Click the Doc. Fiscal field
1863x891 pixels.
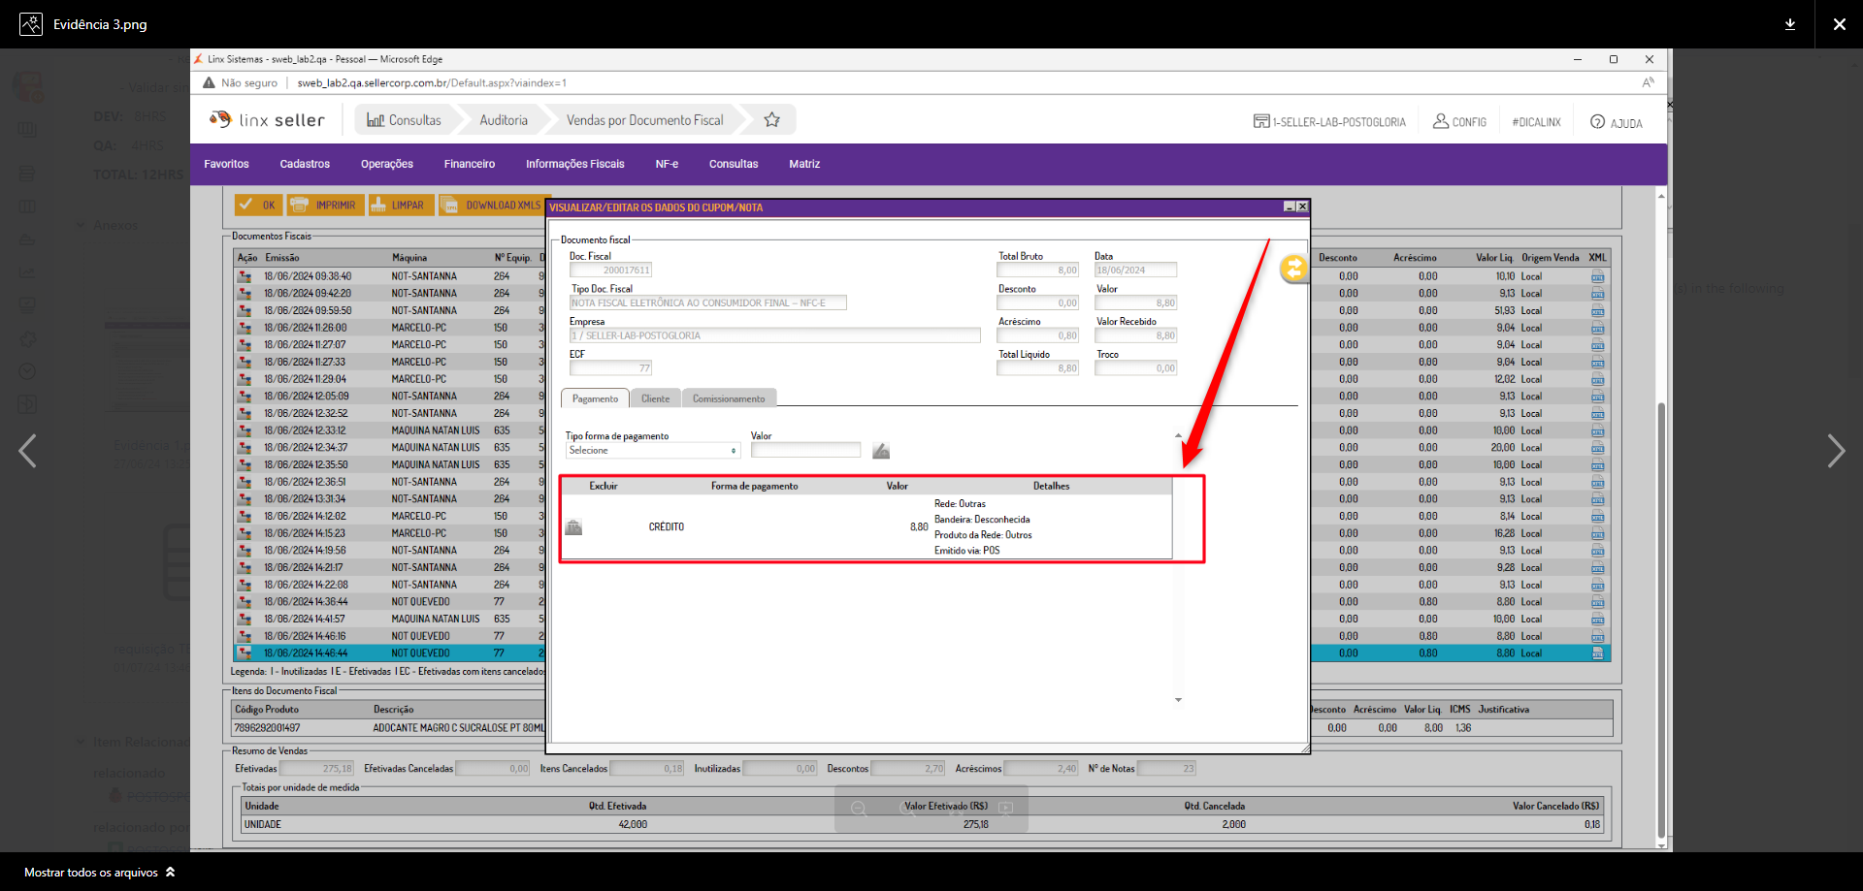coord(610,270)
